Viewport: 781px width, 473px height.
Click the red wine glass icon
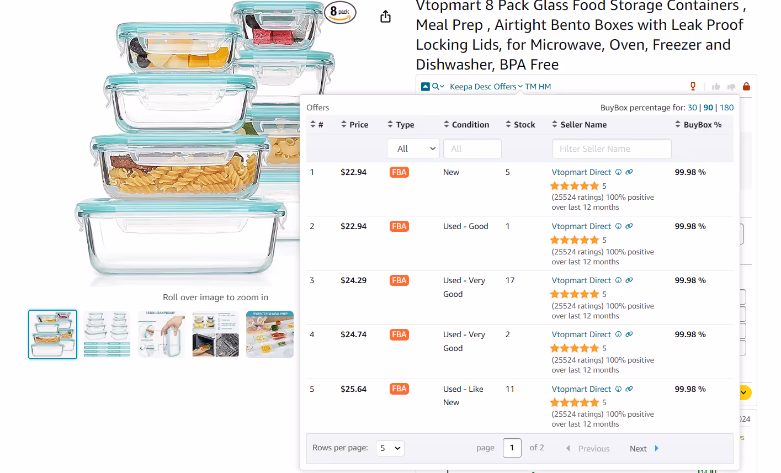[x=693, y=86]
